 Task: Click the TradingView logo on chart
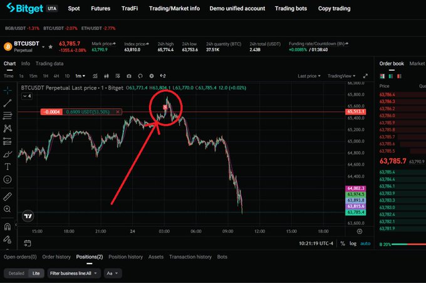28,216
